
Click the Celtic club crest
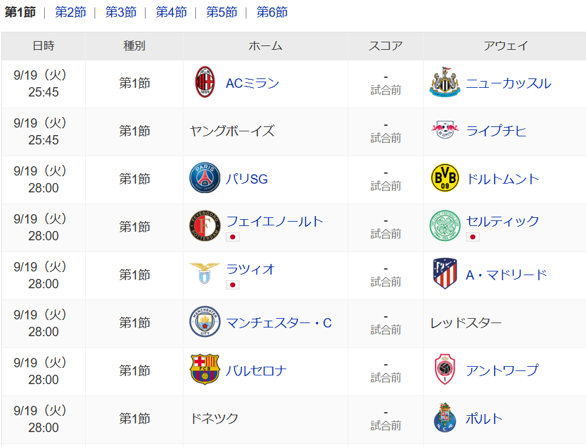point(445,227)
